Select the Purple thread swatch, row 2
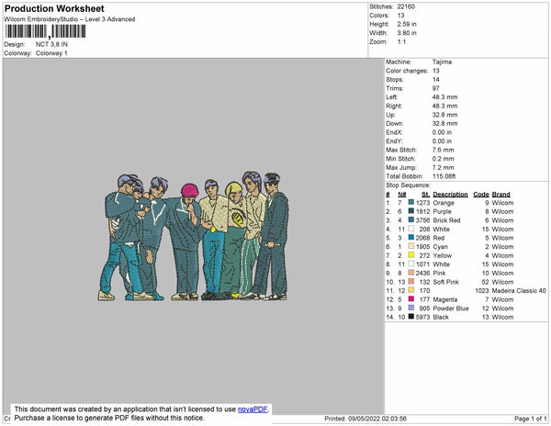Image resolution: width=551 pixels, height=426 pixels. [x=410, y=211]
